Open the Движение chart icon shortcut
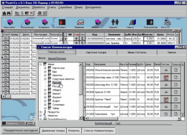187x135 pixels. click(80, 22)
